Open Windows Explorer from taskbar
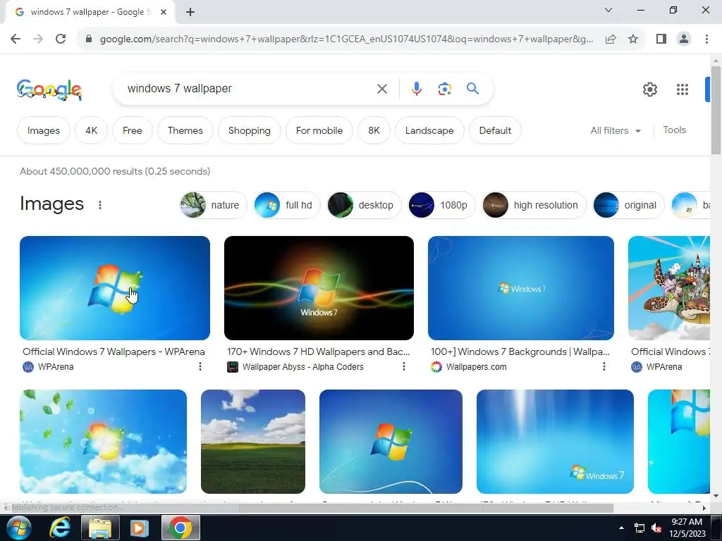722x541 pixels. (100, 527)
